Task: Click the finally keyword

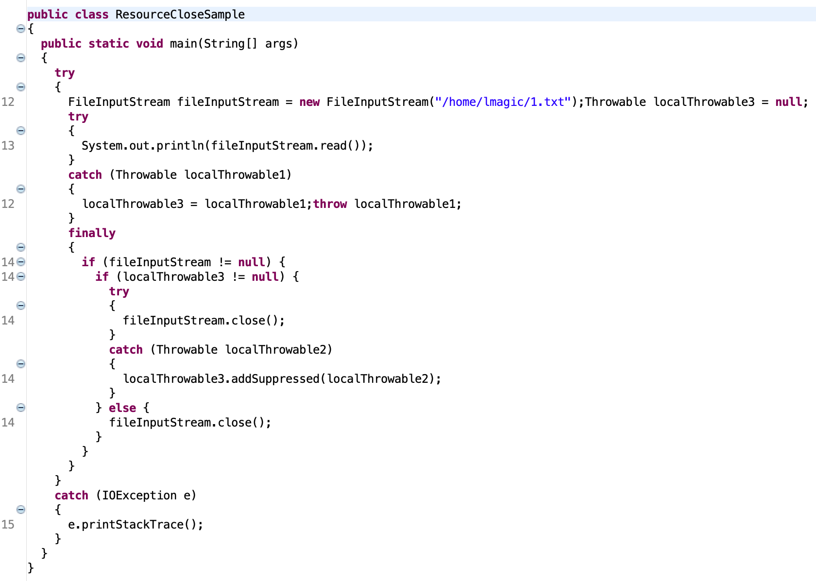Action: coord(92,233)
